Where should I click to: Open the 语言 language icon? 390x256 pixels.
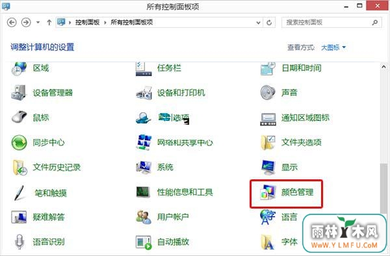pos(268,217)
